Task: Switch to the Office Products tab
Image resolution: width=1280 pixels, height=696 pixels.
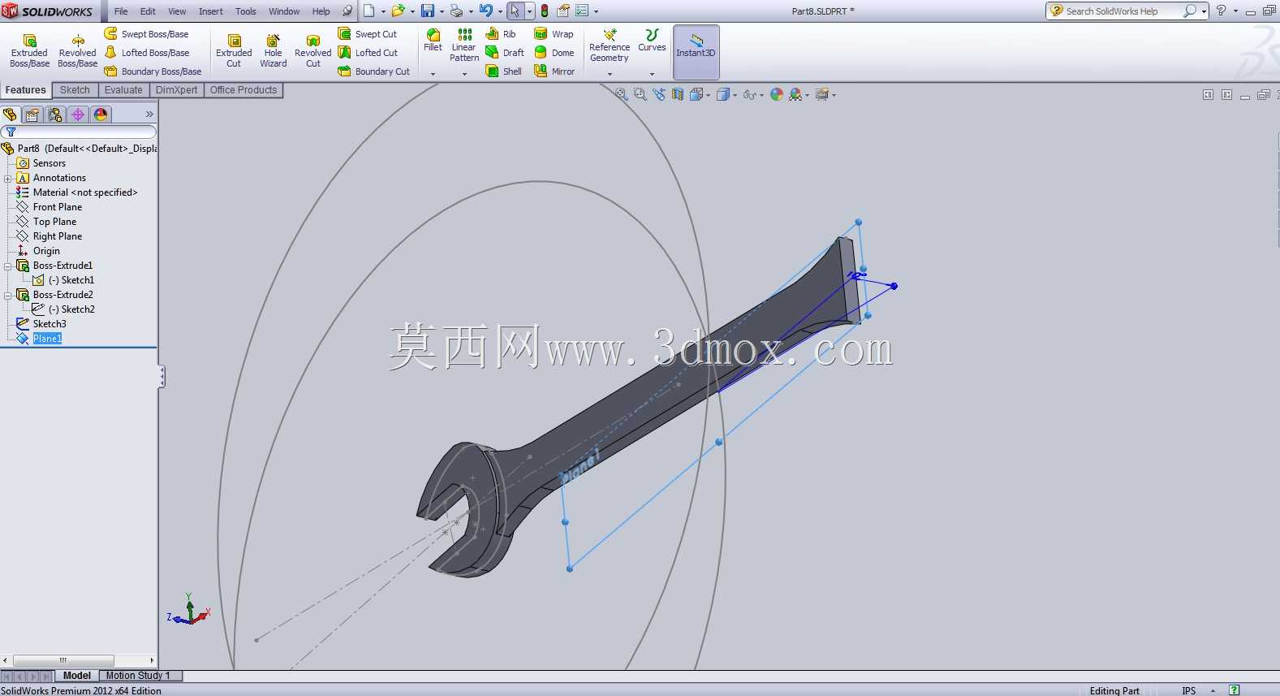Action: point(244,90)
